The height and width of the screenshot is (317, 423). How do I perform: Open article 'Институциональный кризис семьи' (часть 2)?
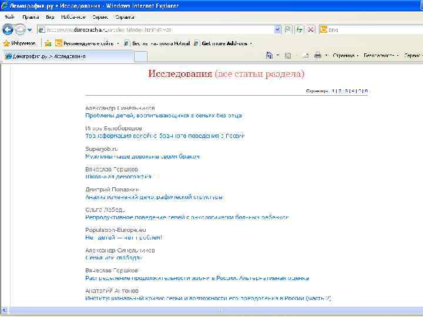click(x=208, y=298)
